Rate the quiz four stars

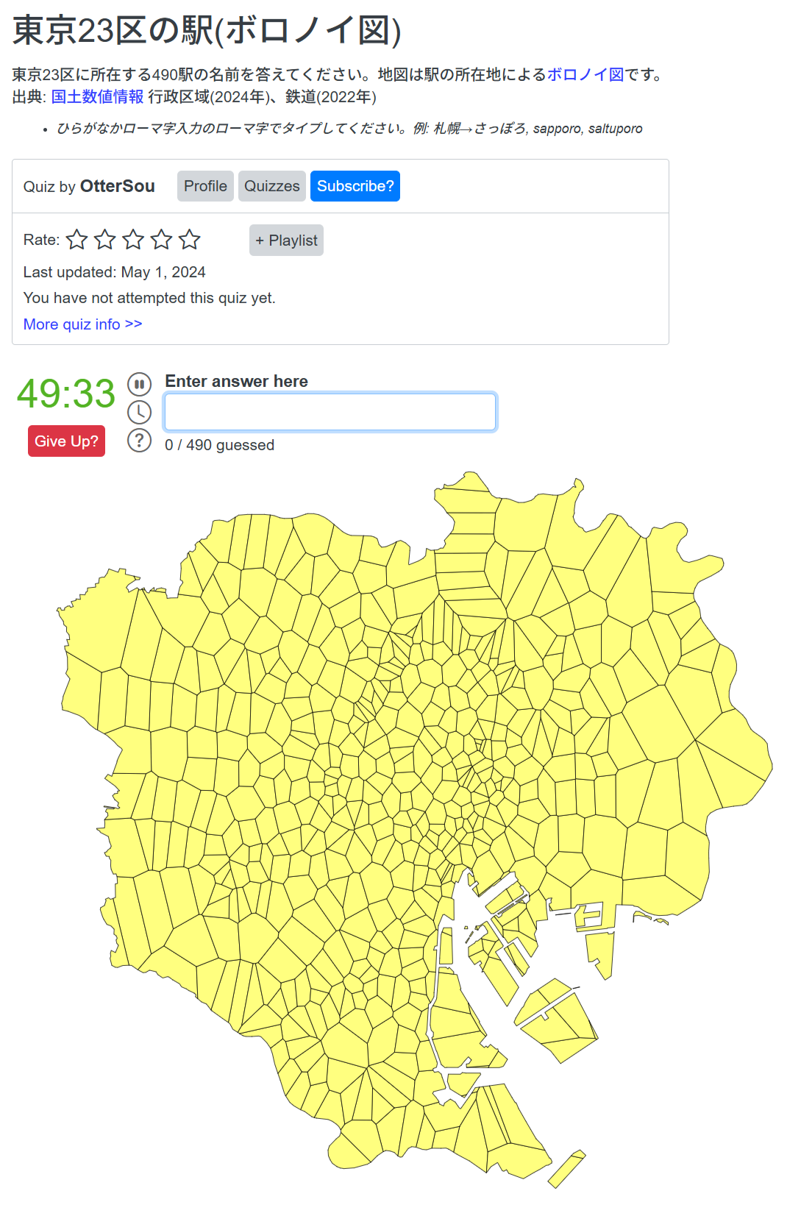click(x=161, y=240)
